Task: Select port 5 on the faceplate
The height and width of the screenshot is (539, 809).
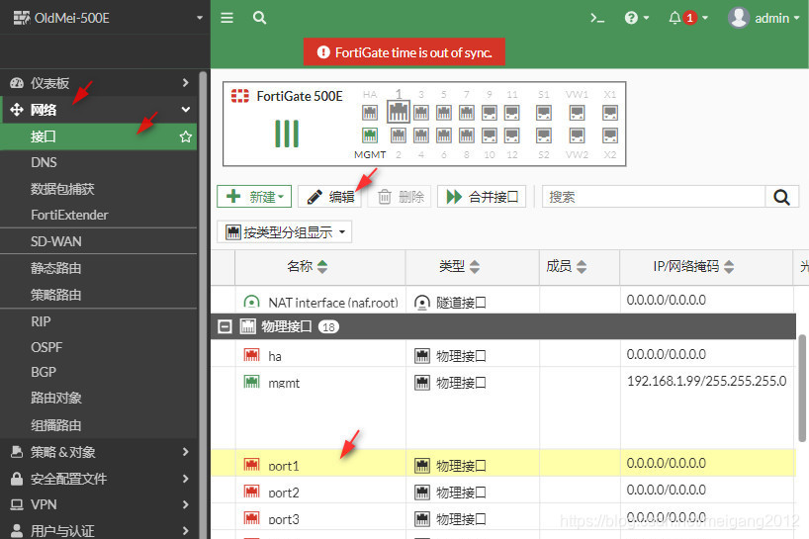Action: coord(444,113)
